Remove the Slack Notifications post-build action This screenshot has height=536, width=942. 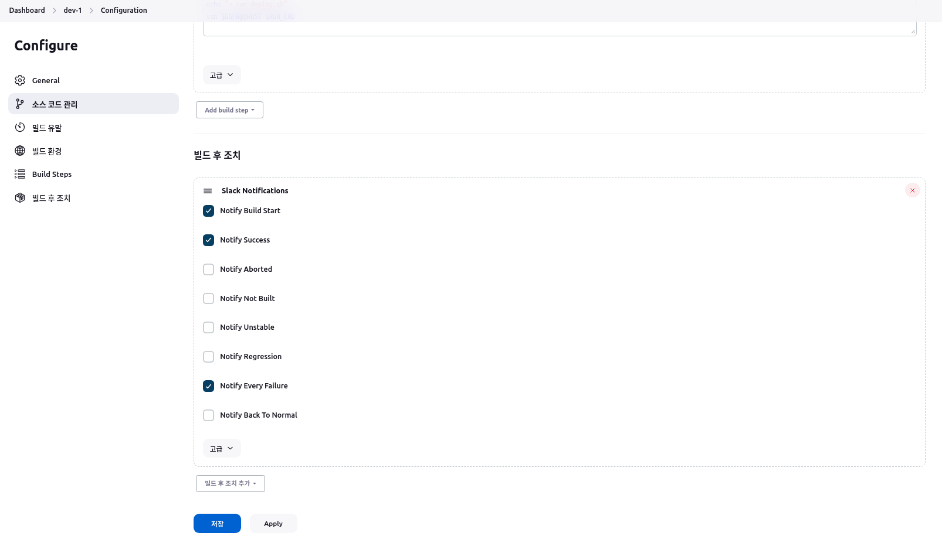pyautogui.click(x=913, y=190)
